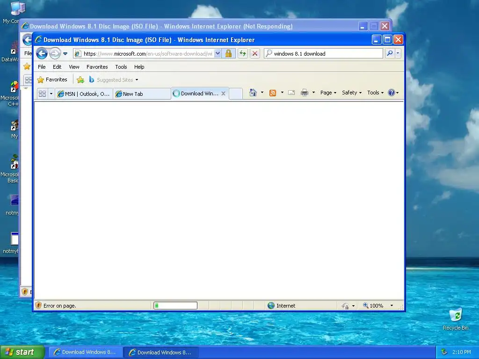Click the page loading progress bar

[x=175, y=305]
